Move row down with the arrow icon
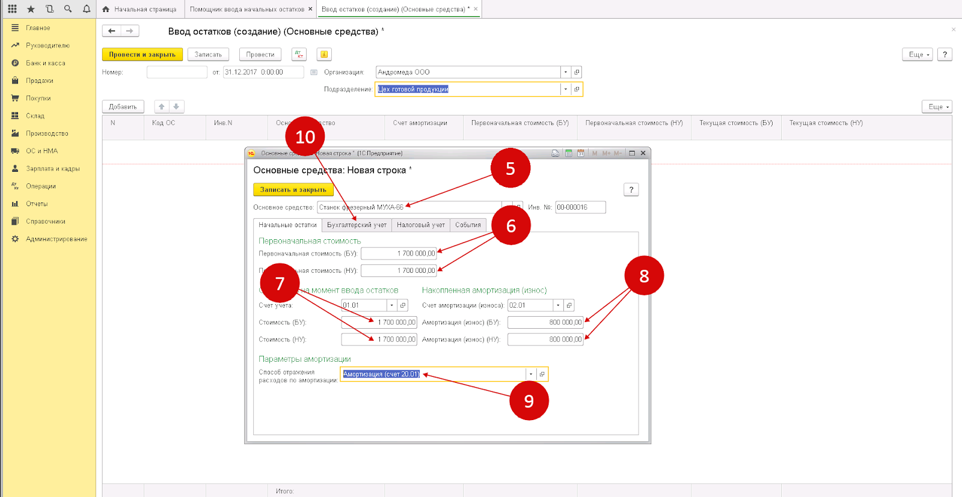The height and width of the screenshot is (497, 962). pyautogui.click(x=176, y=106)
